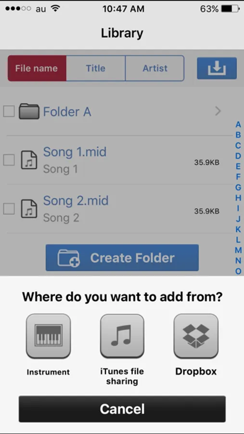Tap Song 1.mid music file icon
The width and height of the screenshot is (244, 434).
click(x=29, y=160)
